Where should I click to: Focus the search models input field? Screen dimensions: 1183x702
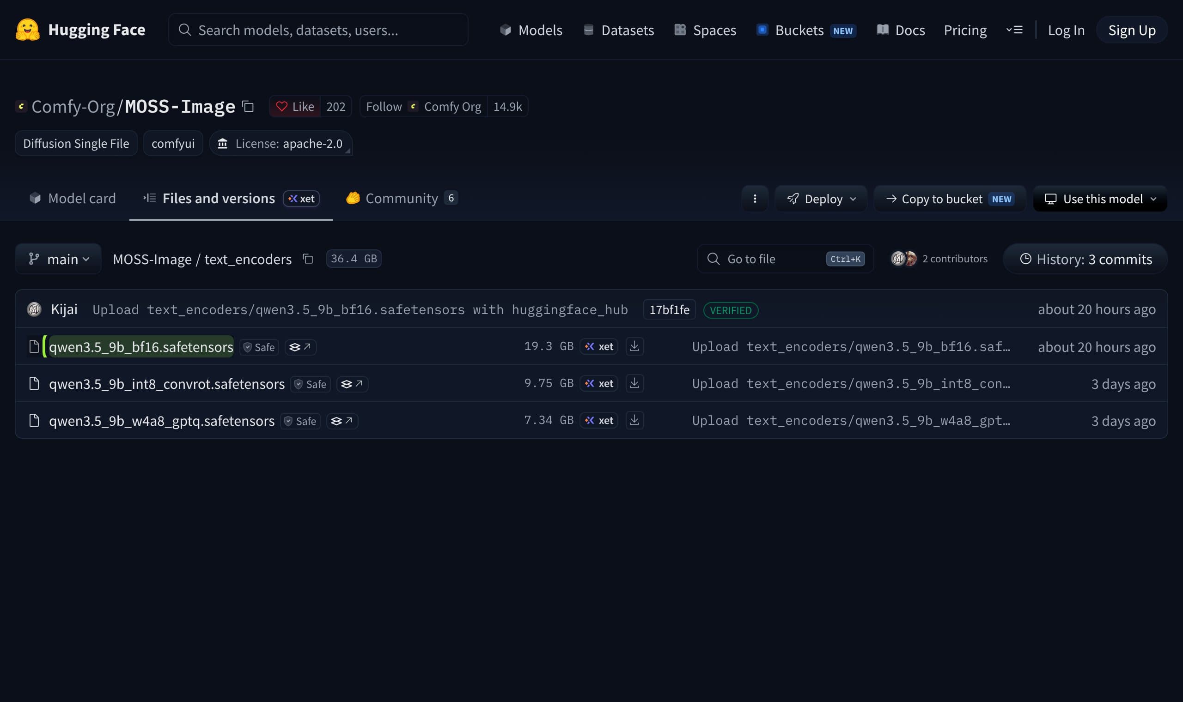pos(318,30)
